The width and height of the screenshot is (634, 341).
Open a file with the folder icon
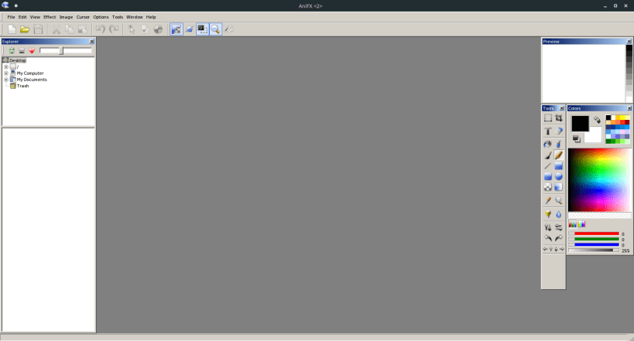point(25,29)
